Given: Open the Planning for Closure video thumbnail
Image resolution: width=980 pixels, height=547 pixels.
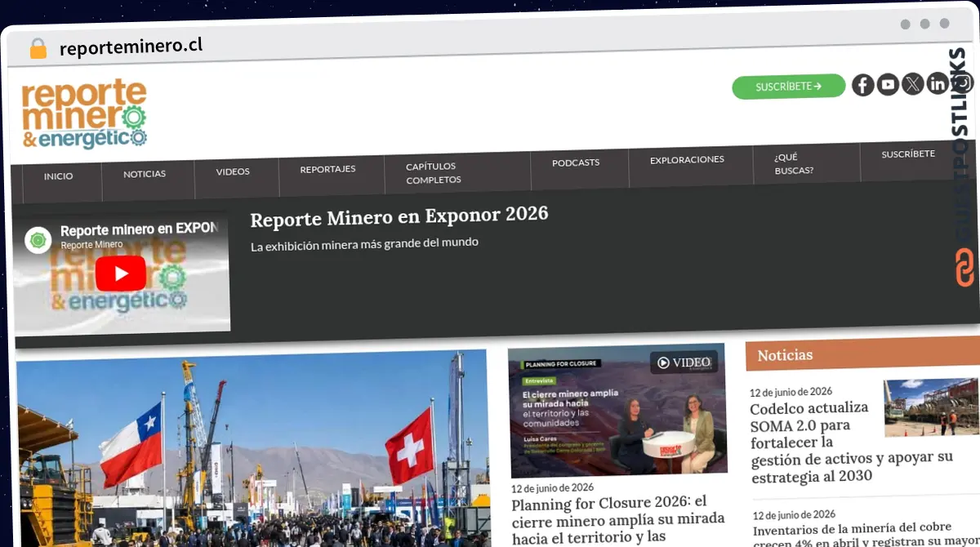Looking at the screenshot, I should coord(617,412).
